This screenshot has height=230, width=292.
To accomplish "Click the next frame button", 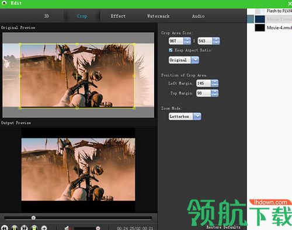I will click(x=44, y=228).
